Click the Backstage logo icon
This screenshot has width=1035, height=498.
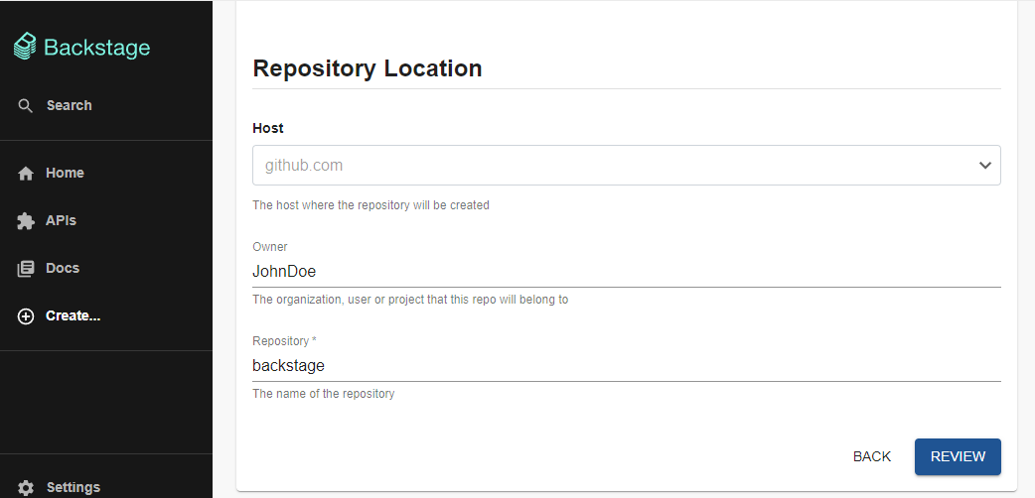click(x=26, y=48)
